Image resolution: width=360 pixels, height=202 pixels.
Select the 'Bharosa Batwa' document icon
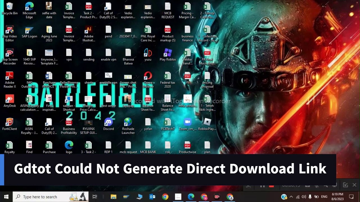128,57
